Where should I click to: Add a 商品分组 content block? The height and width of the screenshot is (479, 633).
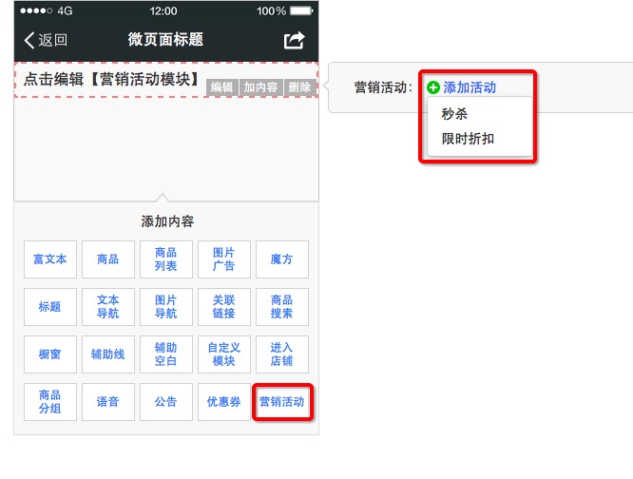(x=50, y=402)
